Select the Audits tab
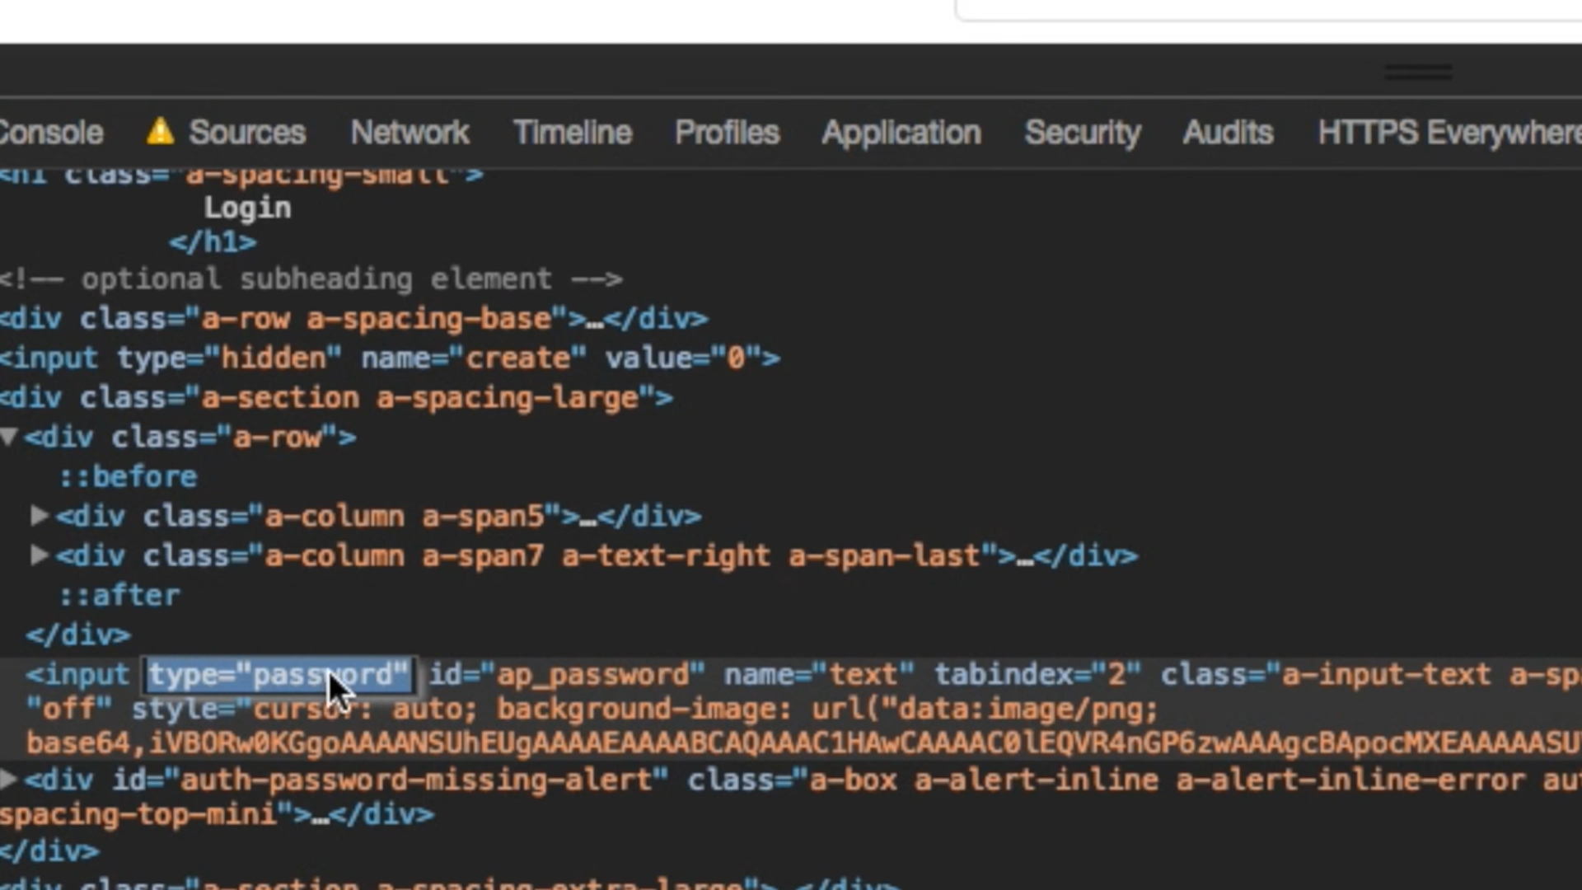 pyautogui.click(x=1228, y=133)
